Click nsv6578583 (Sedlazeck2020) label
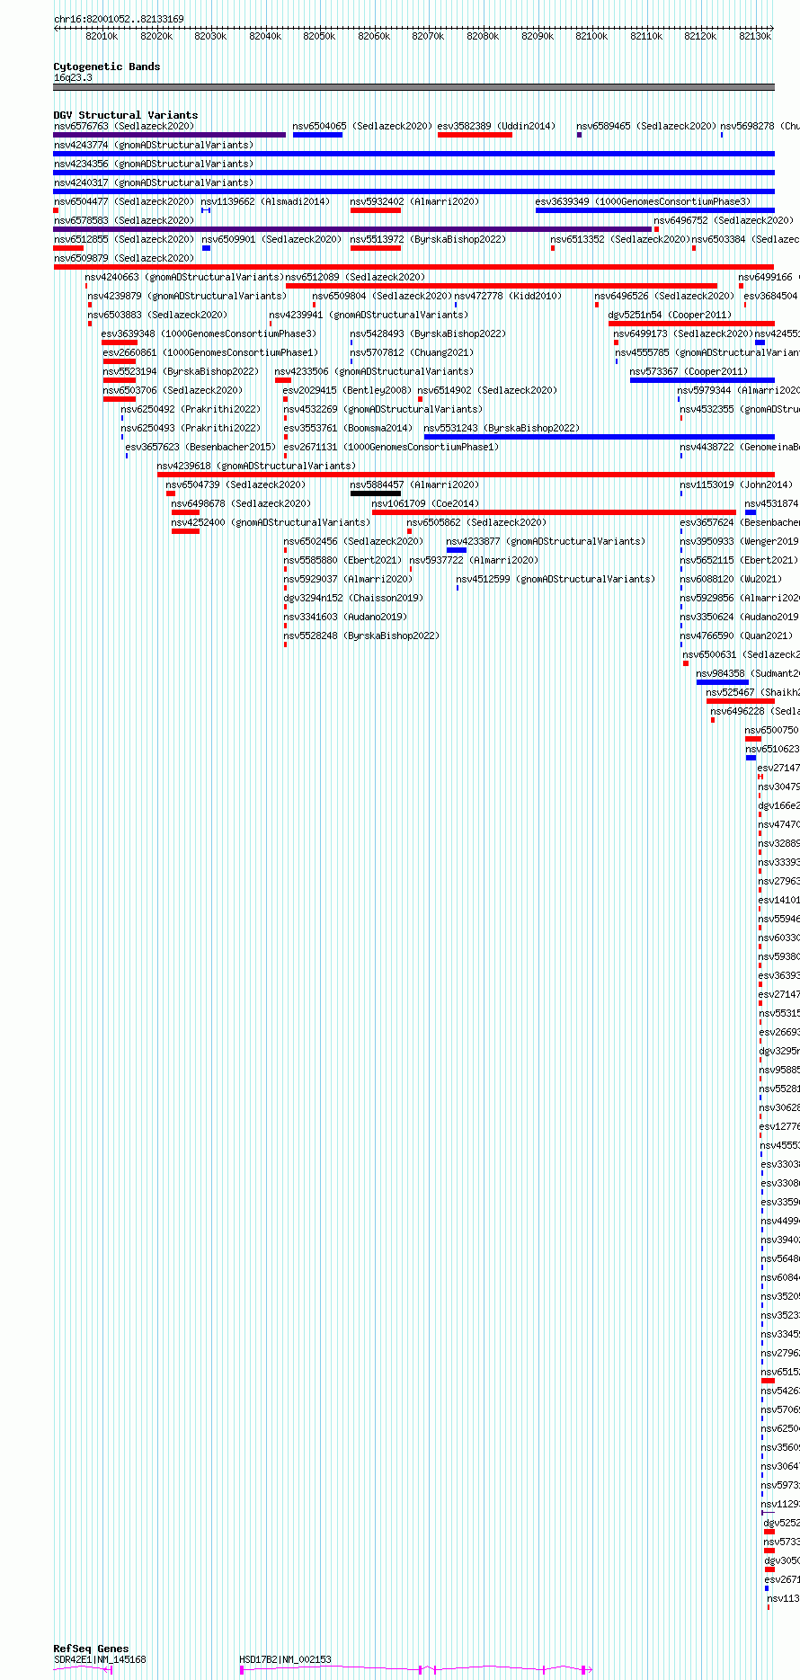 (x=124, y=220)
